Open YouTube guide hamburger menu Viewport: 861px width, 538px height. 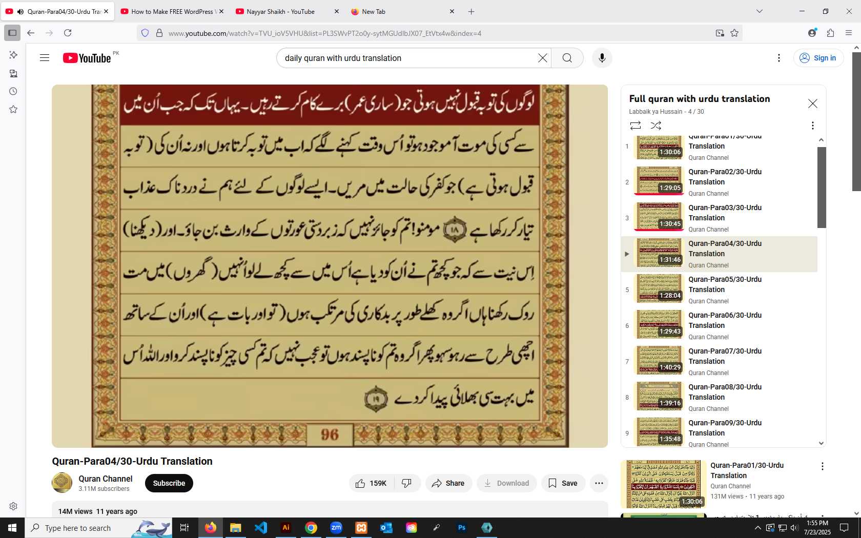pos(45,58)
